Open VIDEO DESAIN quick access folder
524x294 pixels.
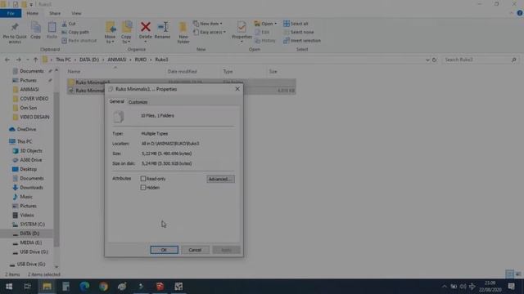tap(31, 117)
